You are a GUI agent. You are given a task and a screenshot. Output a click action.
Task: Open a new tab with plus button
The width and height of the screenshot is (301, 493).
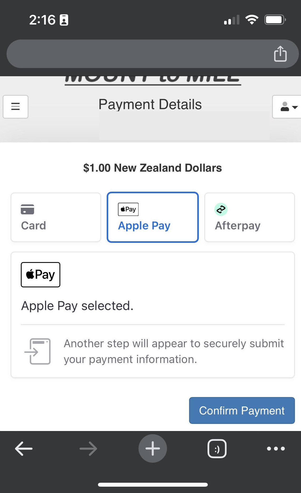152,448
